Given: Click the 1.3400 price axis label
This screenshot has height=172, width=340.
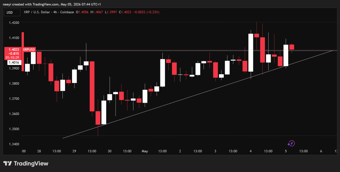Looking at the screenshot, I should coord(14,144).
